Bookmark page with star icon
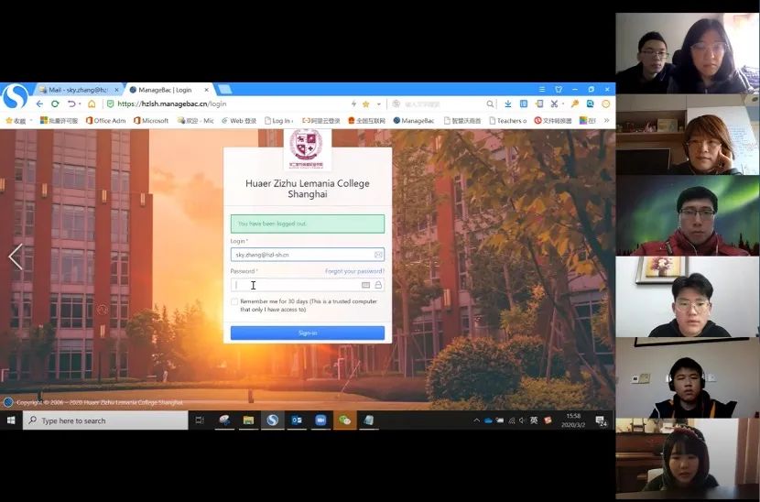The image size is (760, 502). point(366,104)
